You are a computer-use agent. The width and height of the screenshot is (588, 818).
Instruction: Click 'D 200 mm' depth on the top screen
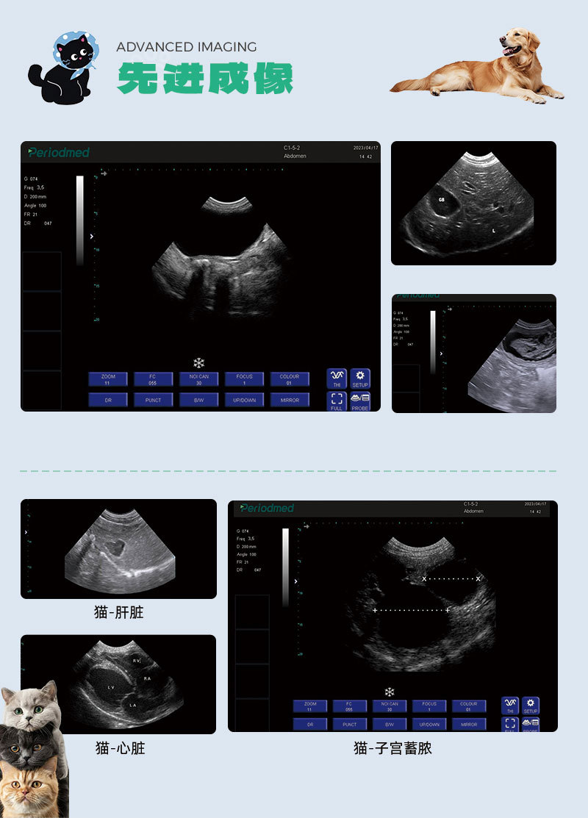(35, 197)
